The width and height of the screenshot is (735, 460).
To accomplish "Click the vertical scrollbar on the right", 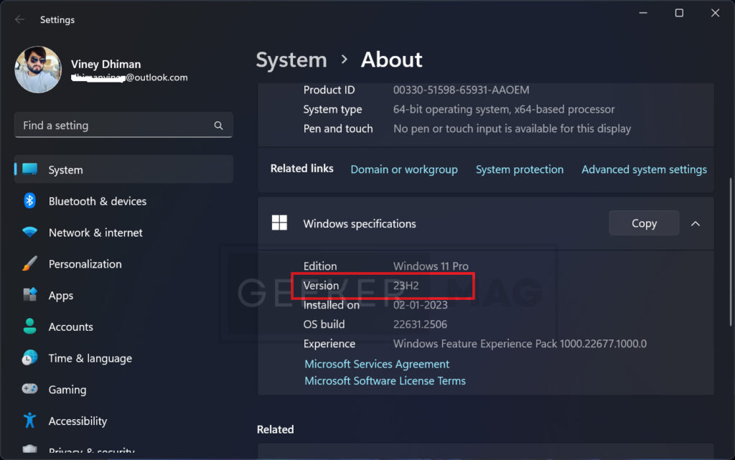I will [x=730, y=252].
